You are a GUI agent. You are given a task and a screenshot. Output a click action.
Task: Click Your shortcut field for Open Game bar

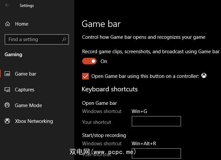pyautogui.click(x=156, y=121)
